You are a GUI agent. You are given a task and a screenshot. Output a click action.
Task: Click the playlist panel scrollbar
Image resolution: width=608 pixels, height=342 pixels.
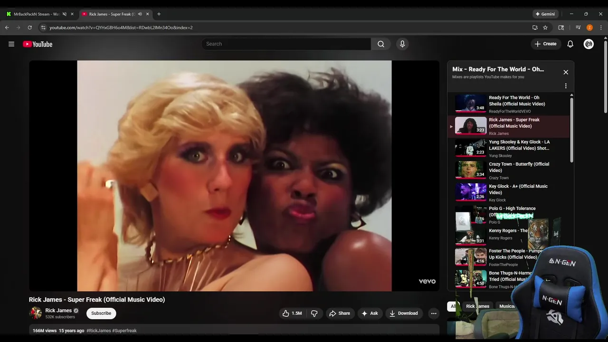(571, 131)
